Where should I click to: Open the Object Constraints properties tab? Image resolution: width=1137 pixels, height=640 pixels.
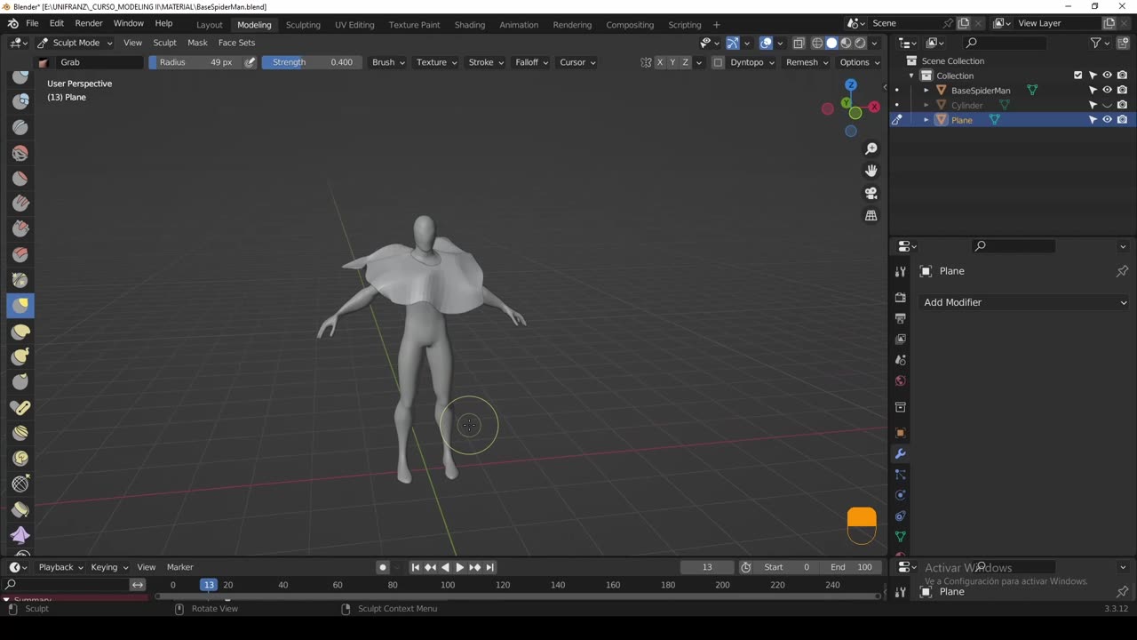(901, 516)
